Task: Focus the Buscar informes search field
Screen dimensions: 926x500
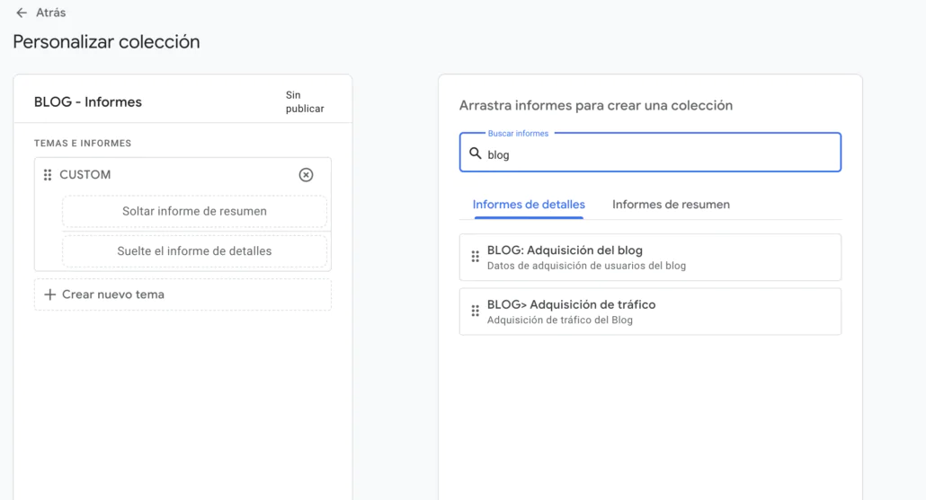Action: [x=650, y=153]
